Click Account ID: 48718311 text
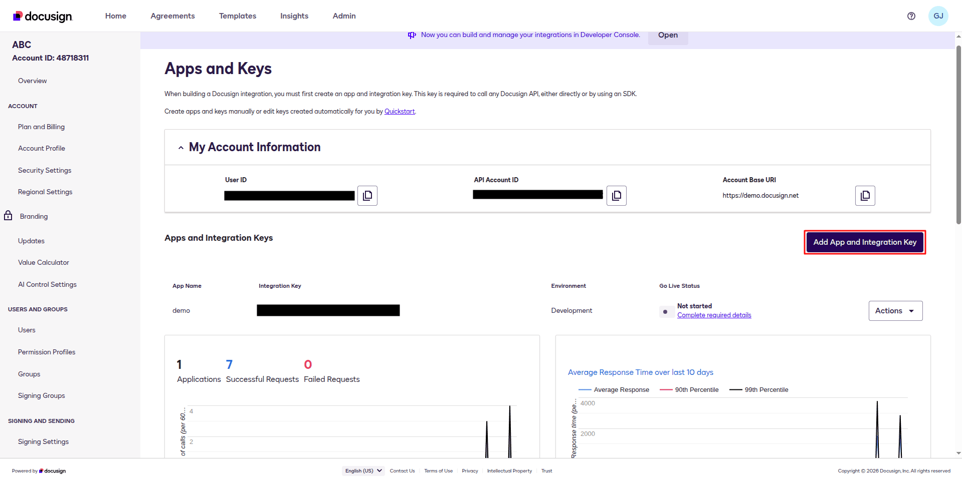The width and height of the screenshot is (962, 483). 50,58
